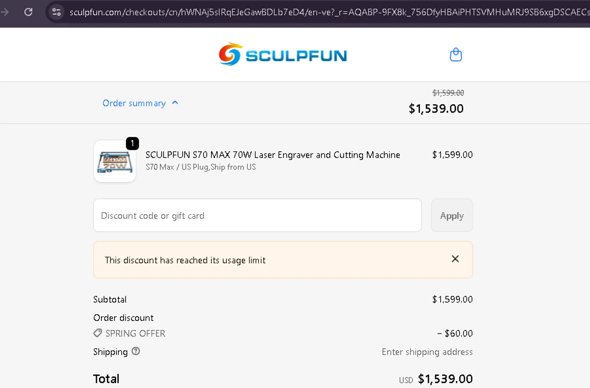Go forward with the browser arrow
Screen dimensions: 590x388
tap(5, 12)
